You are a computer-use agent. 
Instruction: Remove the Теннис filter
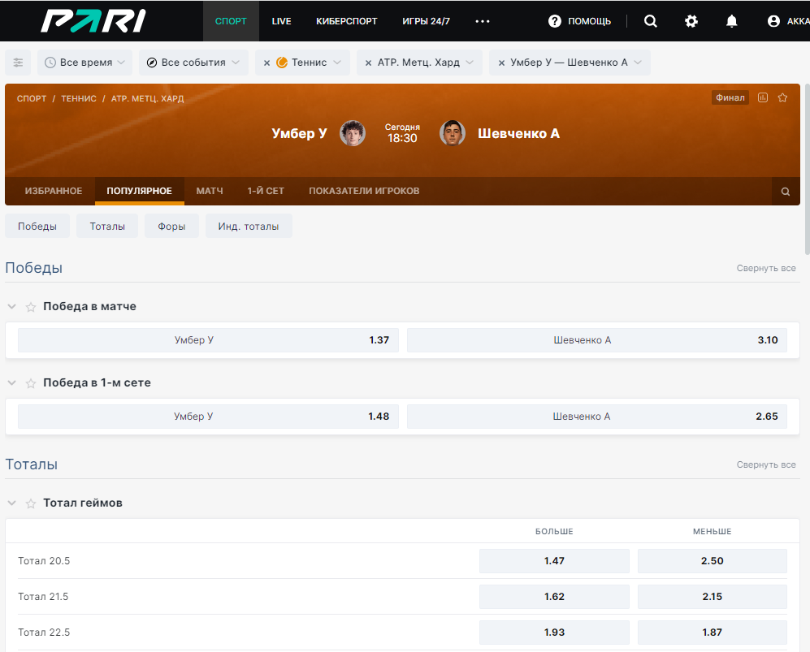tap(266, 63)
